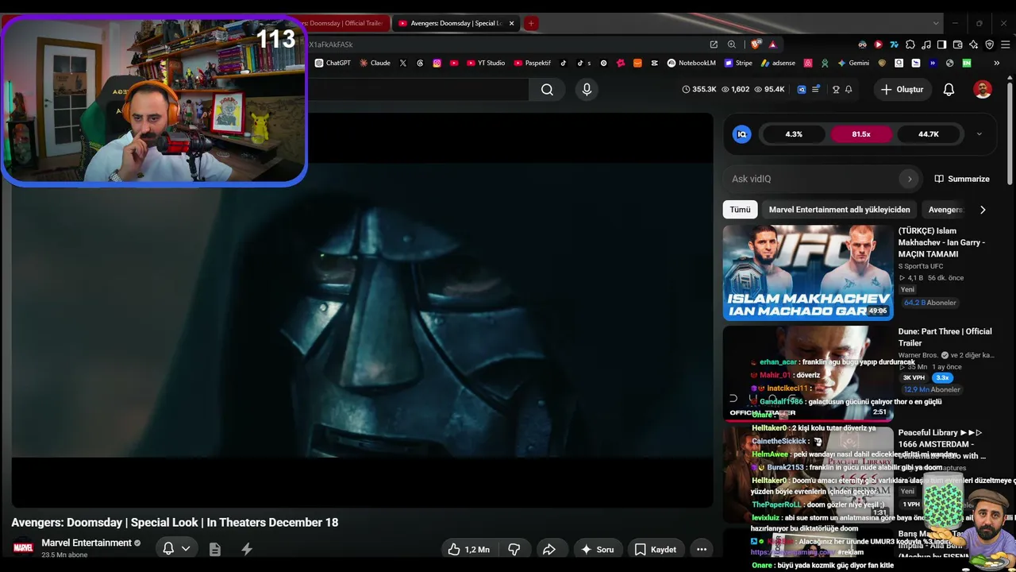Click the 44.7K vidIQ stat pill
Viewport: 1016px width, 572px height.
click(929, 134)
